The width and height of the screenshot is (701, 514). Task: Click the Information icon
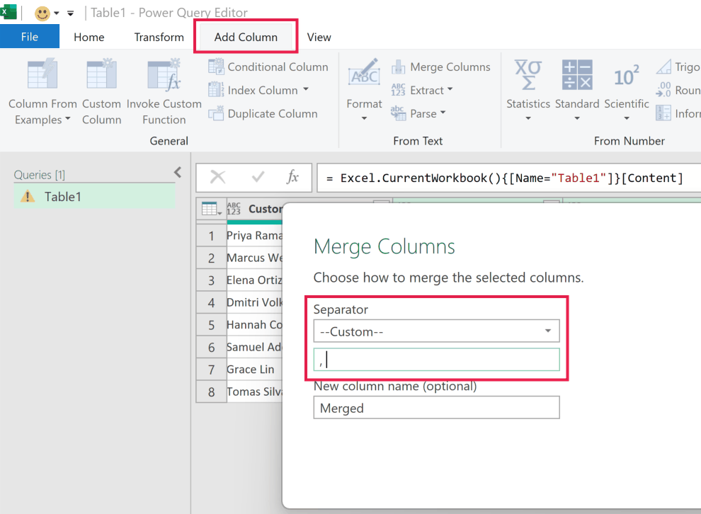[x=663, y=113]
